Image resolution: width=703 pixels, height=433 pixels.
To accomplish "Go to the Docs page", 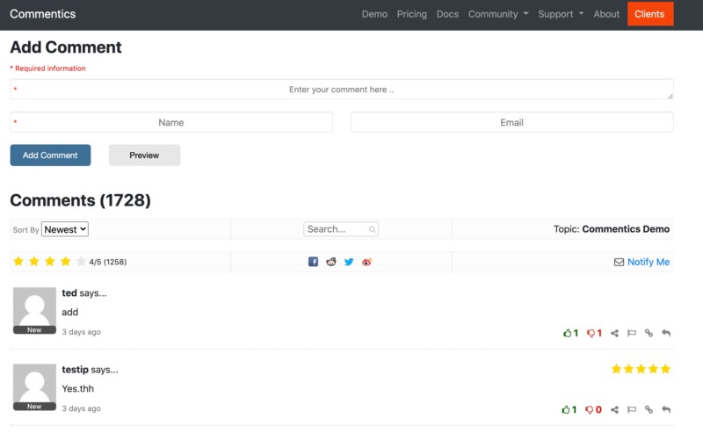I will click(x=447, y=14).
